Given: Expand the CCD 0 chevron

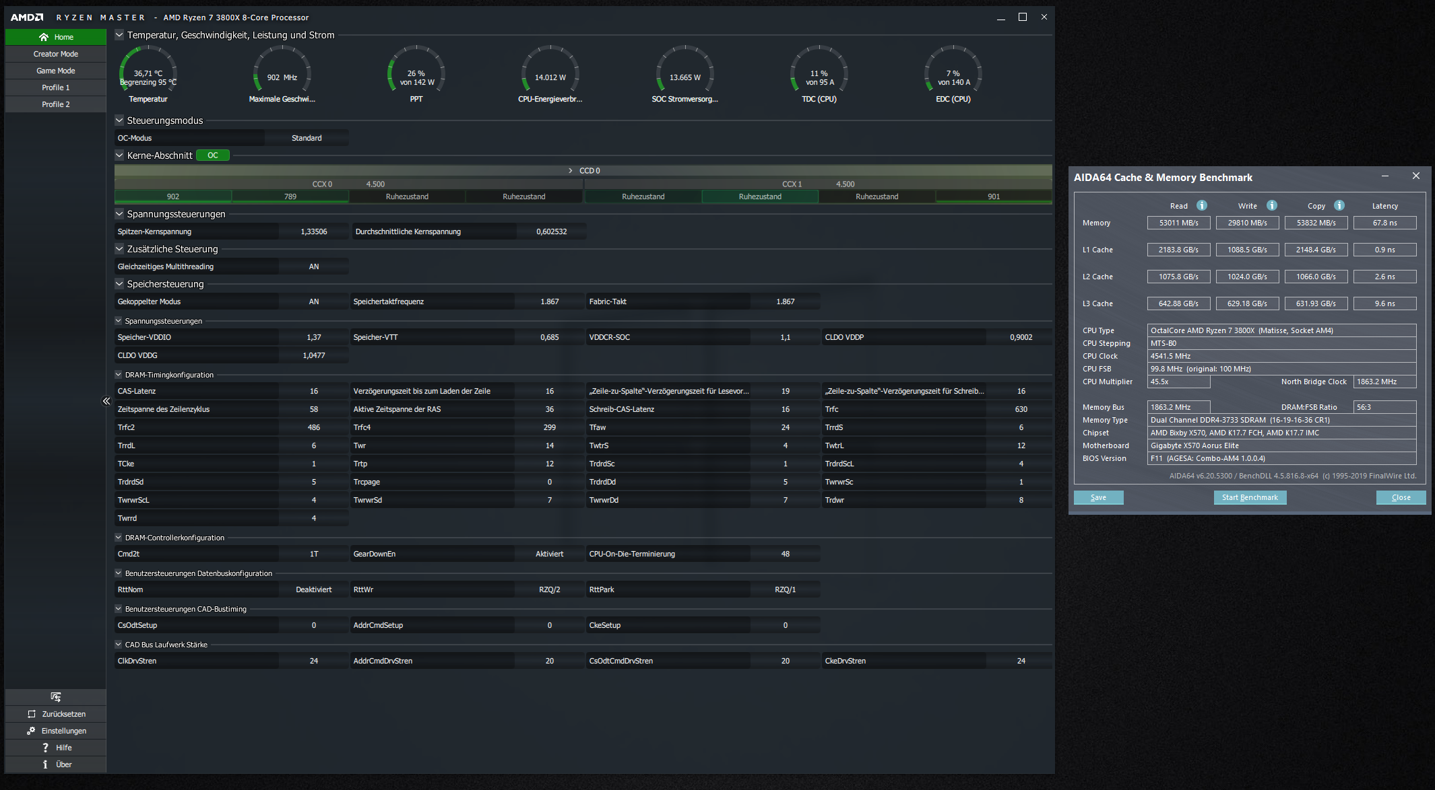Looking at the screenshot, I should click(571, 171).
